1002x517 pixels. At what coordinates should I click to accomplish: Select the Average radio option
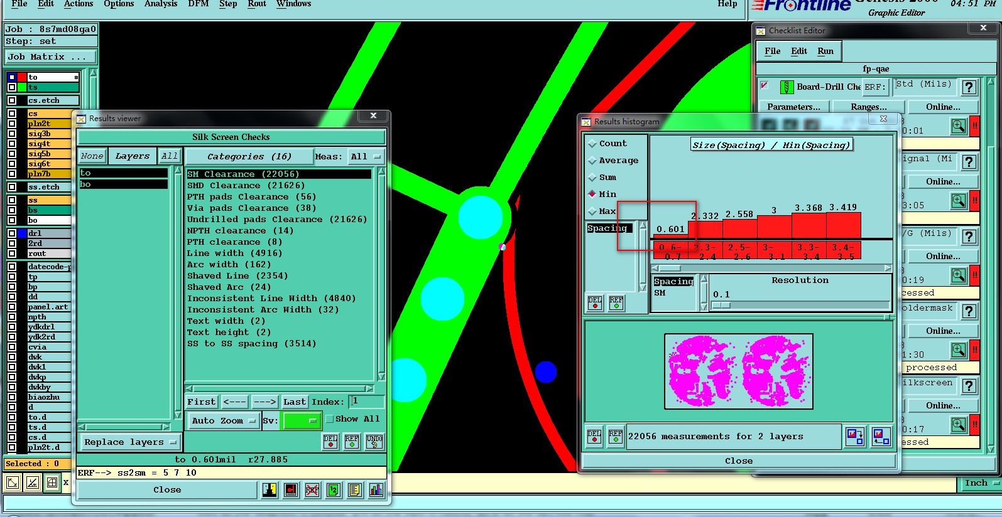point(592,161)
